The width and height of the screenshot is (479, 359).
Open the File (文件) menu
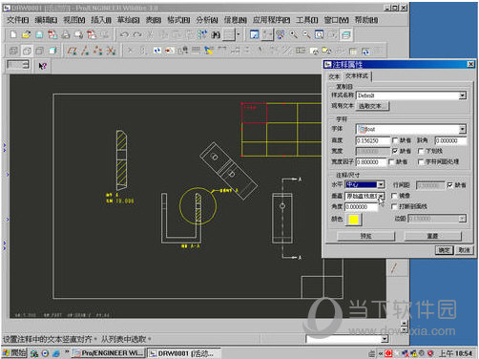pyautogui.click(x=18, y=20)
